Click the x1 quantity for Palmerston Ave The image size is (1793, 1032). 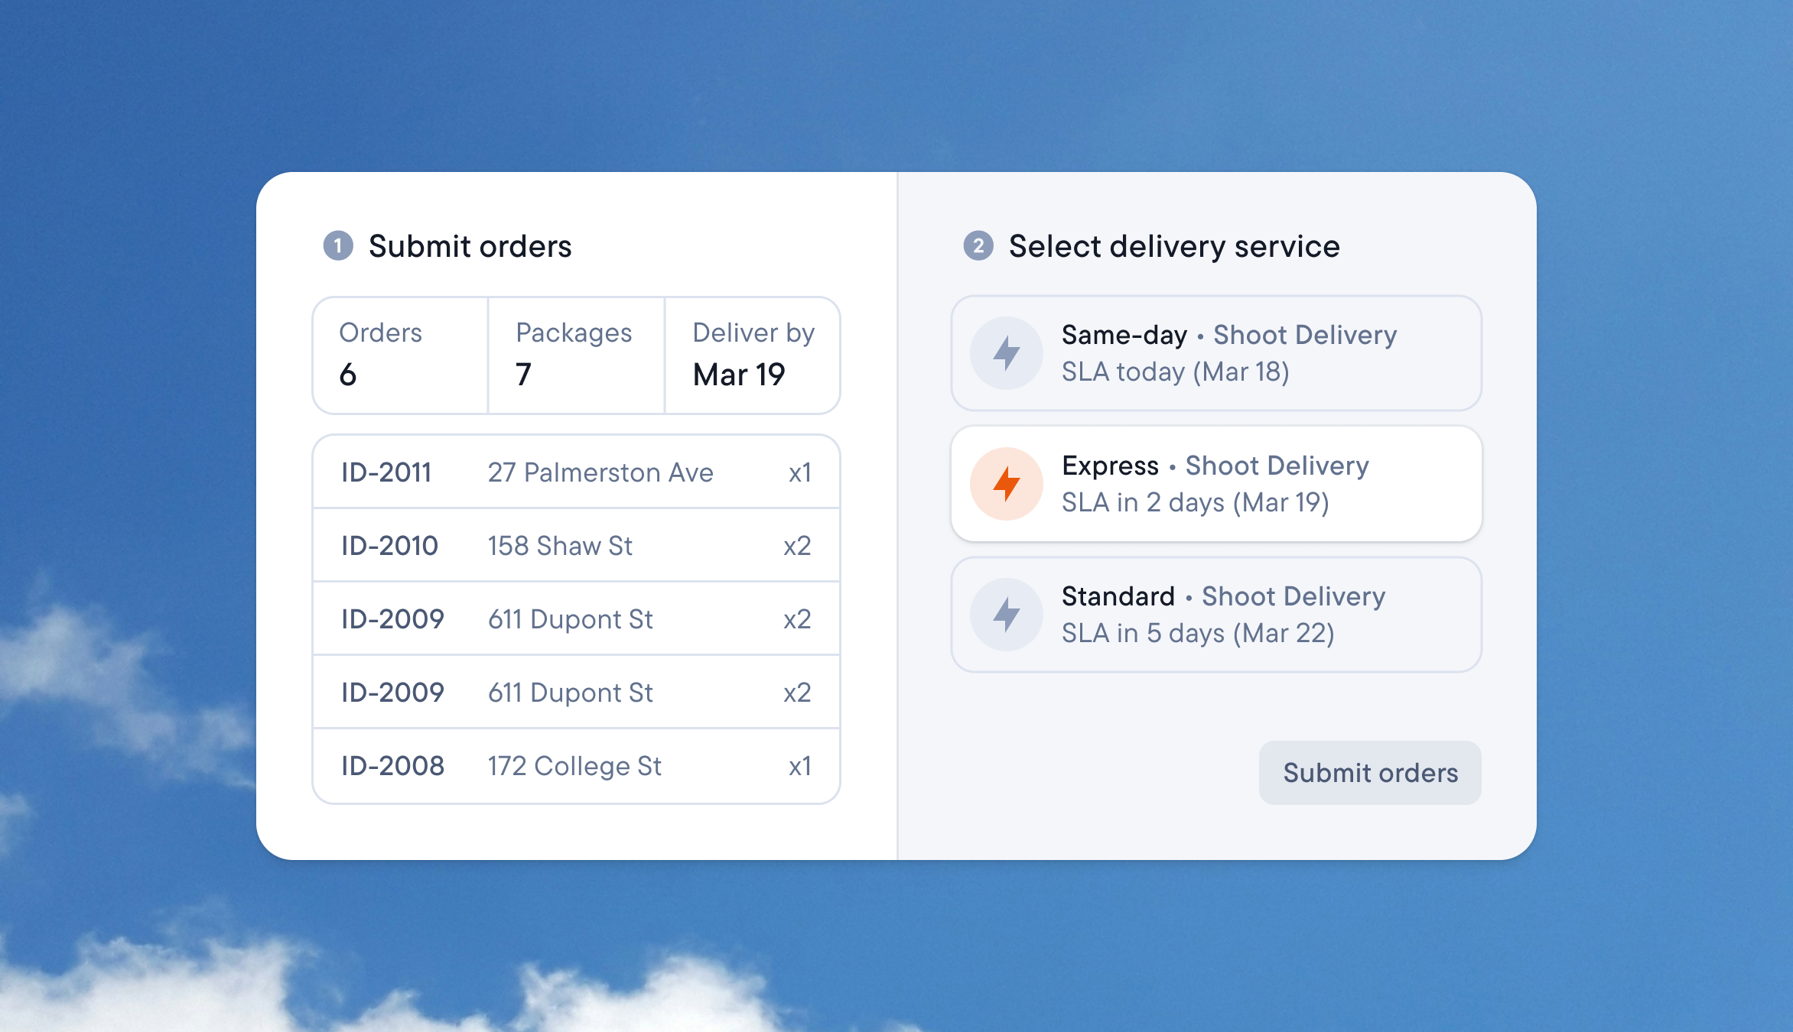(800, 472)
